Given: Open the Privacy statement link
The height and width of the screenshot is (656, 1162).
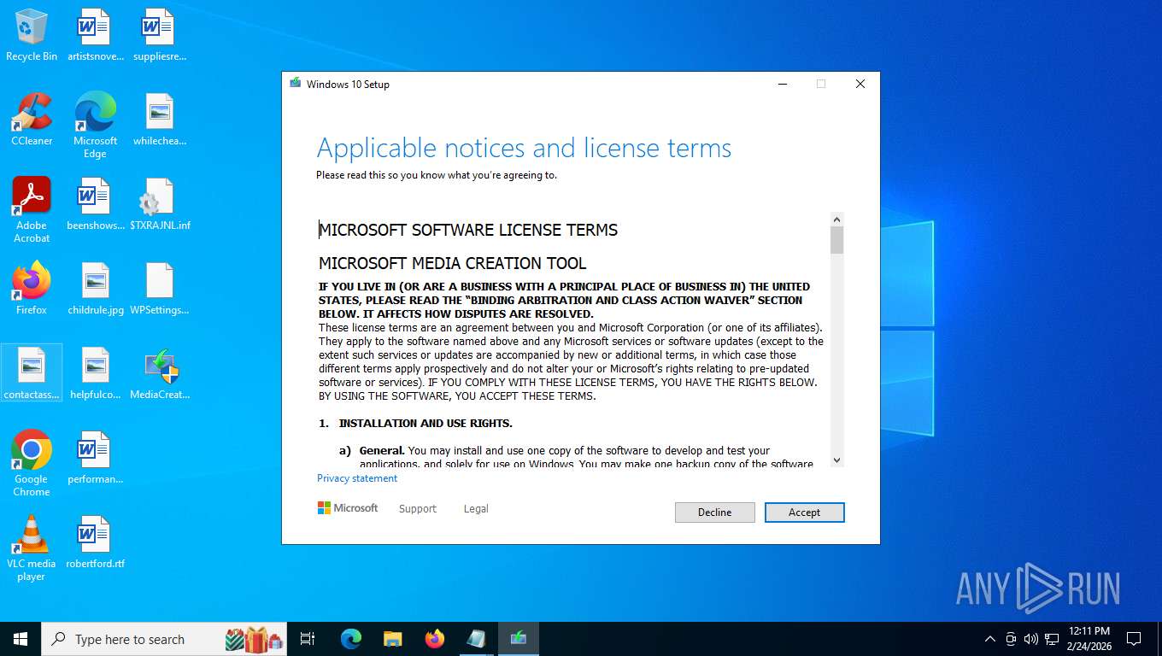Looking at the screenshot, I should [x=357, y=478].
